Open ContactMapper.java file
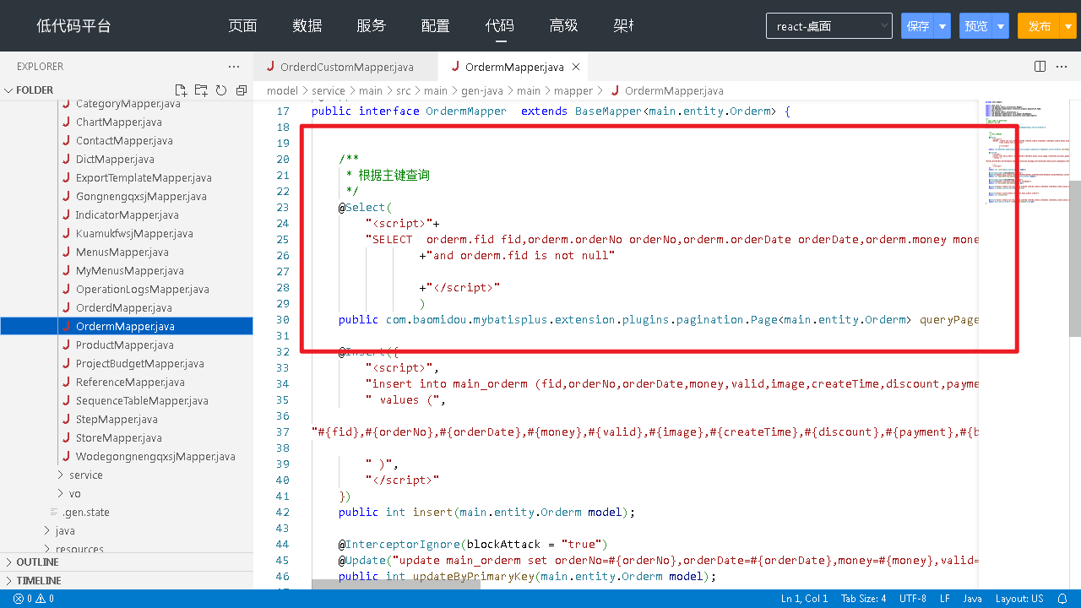Image resolution: width=1081 pixels, height=608 pixels. (124, 141)
